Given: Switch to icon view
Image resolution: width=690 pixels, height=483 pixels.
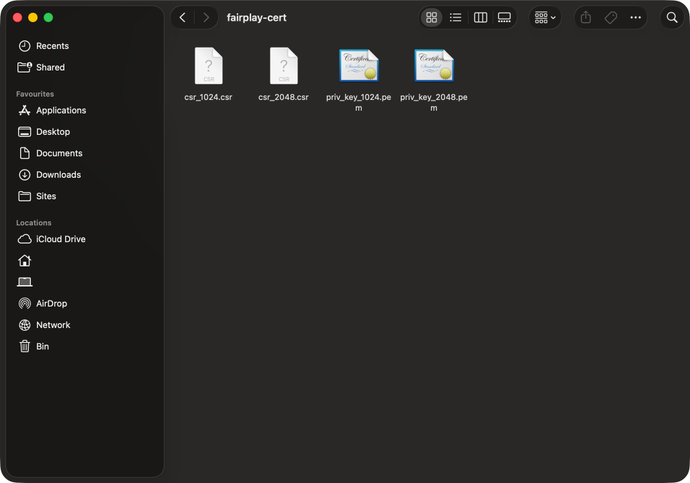Looking at the screenshot, I should click(x=432, y=17).
